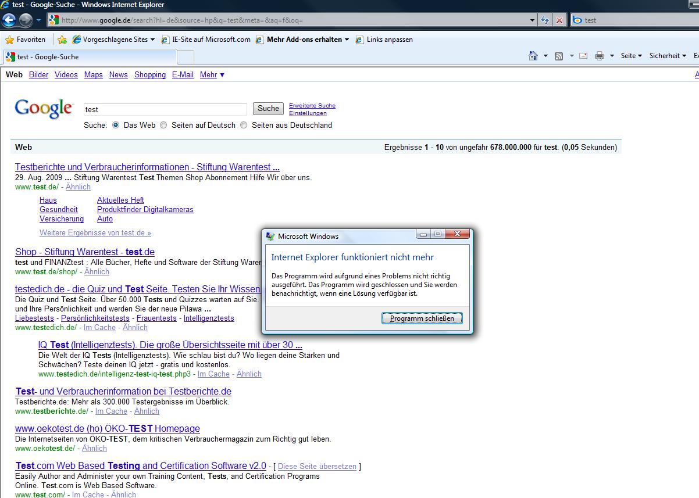Click 'Im Cache' for www.testberichte.de

(111, 411)
